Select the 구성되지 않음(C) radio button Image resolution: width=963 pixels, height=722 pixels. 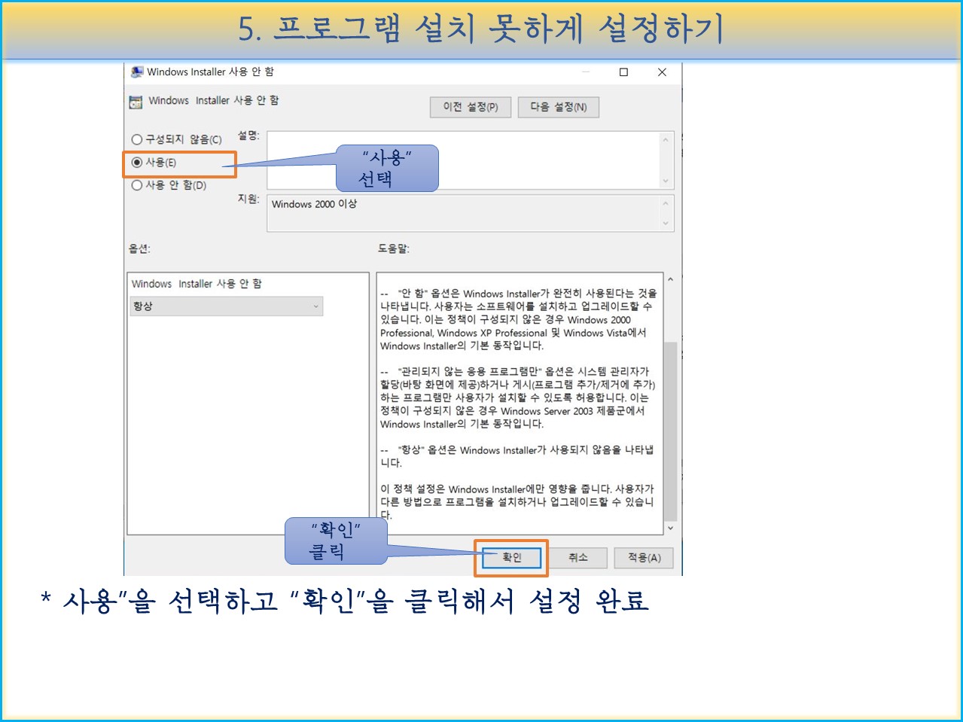click(137, 139)
